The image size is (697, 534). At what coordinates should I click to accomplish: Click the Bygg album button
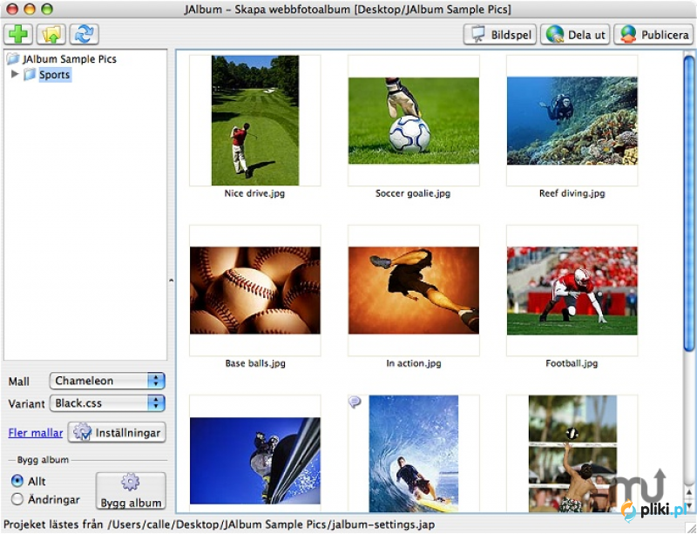point(131,490)
